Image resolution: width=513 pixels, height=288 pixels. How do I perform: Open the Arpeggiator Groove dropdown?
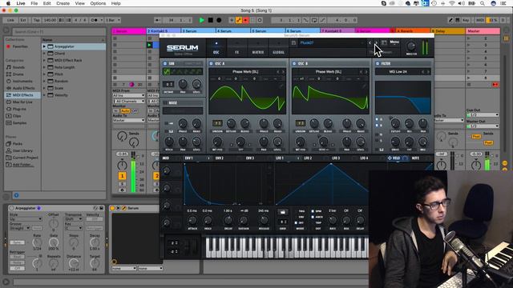tap(20, 228)
